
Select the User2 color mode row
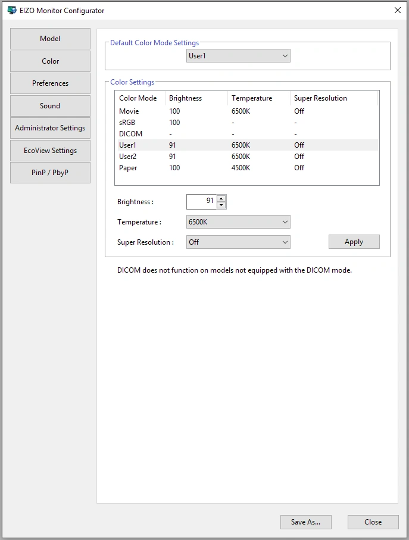pyautogui.click(x=247, y=157)
